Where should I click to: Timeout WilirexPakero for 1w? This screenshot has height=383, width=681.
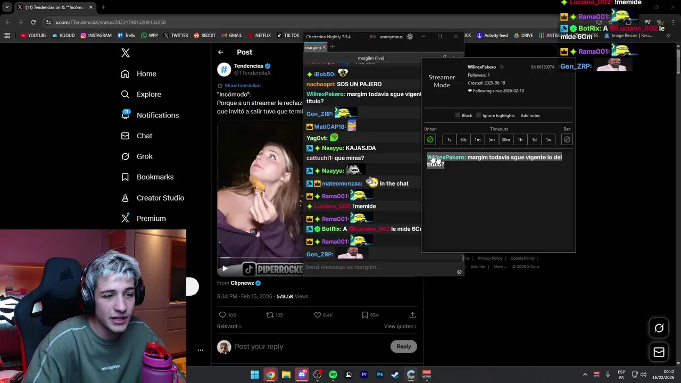pyautogui.click(x=549, y=139)
